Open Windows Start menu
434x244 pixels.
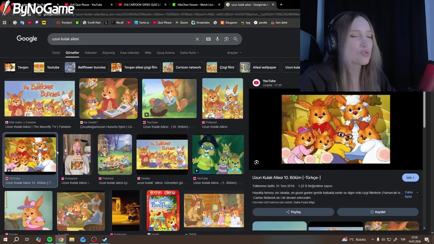[5, 240]
